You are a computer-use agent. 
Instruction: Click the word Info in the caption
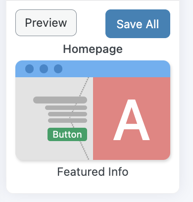(x=118, y=172)
